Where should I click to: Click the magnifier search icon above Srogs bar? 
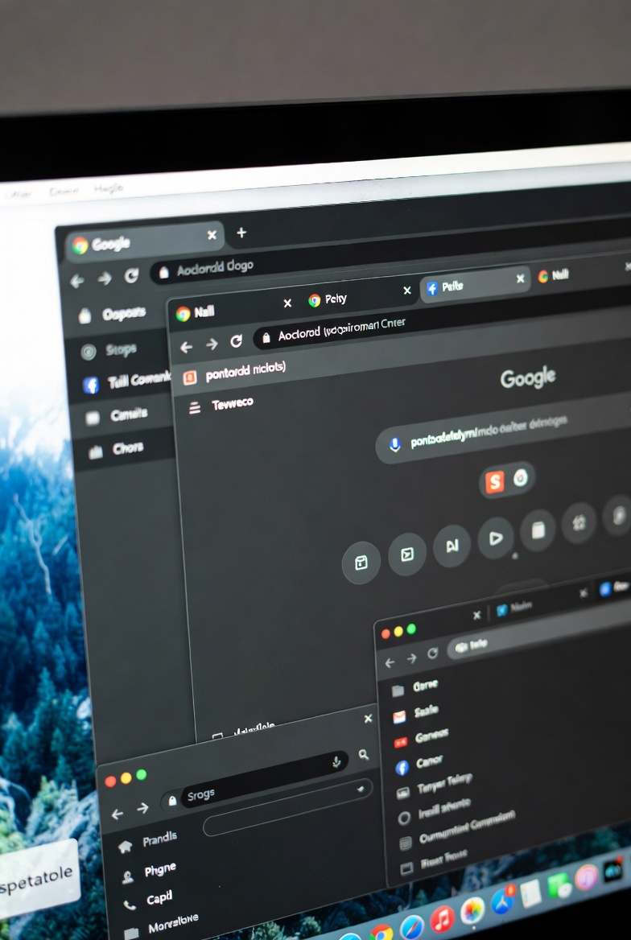point(364,754)
